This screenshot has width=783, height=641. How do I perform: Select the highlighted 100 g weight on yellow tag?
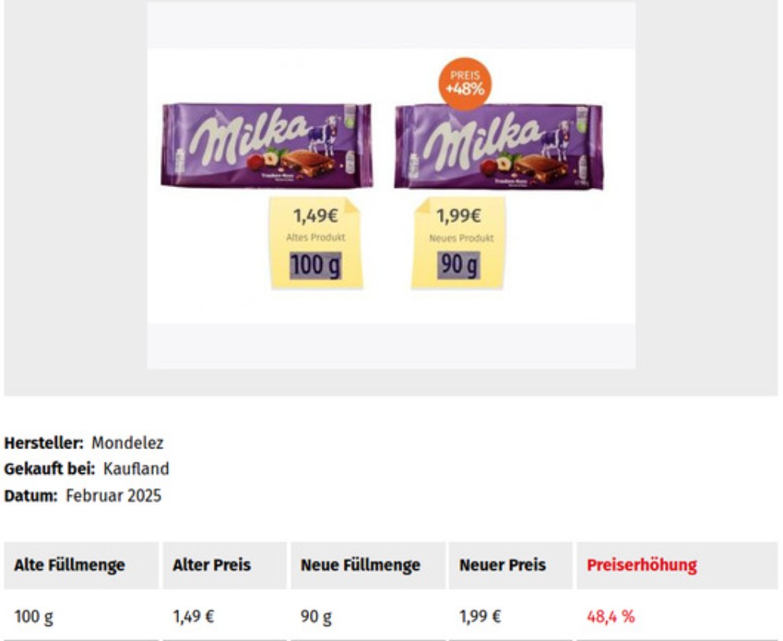click(x=315, y=266)
